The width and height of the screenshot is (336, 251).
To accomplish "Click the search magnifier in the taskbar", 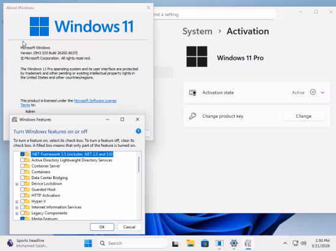I will [103, 243].
